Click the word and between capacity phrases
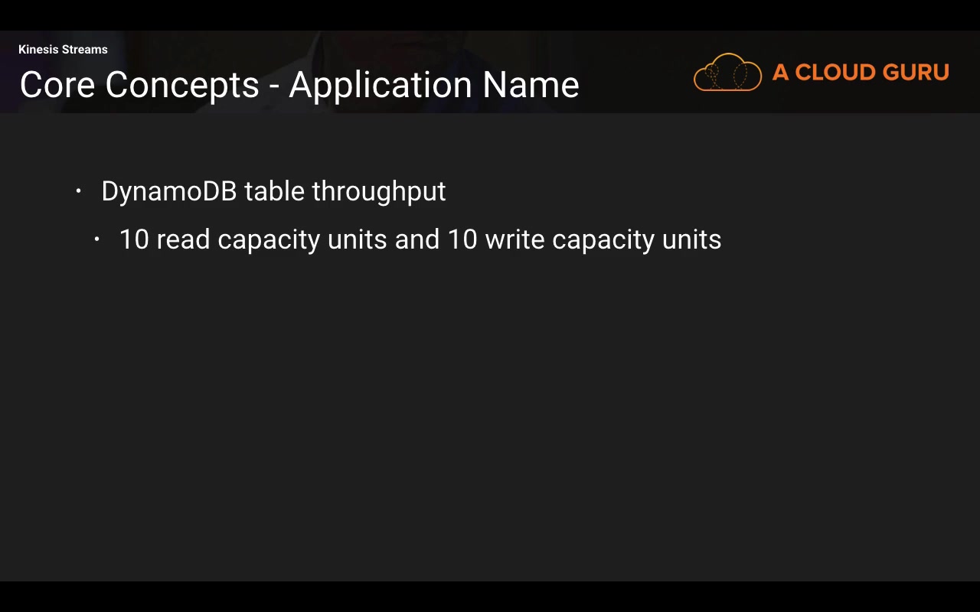This screenshot has width=980, height=612. 416,239
